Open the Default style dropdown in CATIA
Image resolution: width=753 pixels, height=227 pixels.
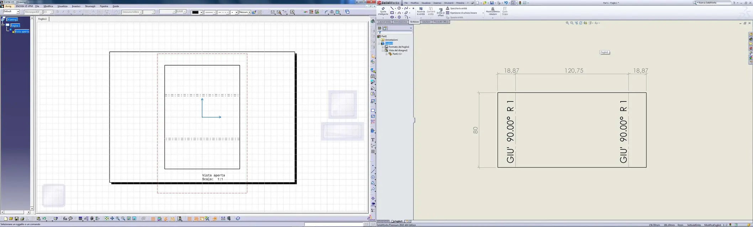[x=18, y=12]
